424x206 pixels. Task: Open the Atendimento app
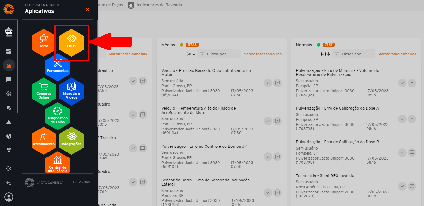pos(44,140)
